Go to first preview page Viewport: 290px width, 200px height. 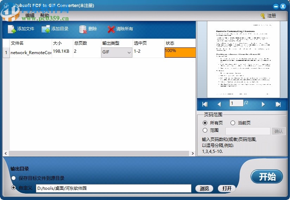[x=205, y=104]
